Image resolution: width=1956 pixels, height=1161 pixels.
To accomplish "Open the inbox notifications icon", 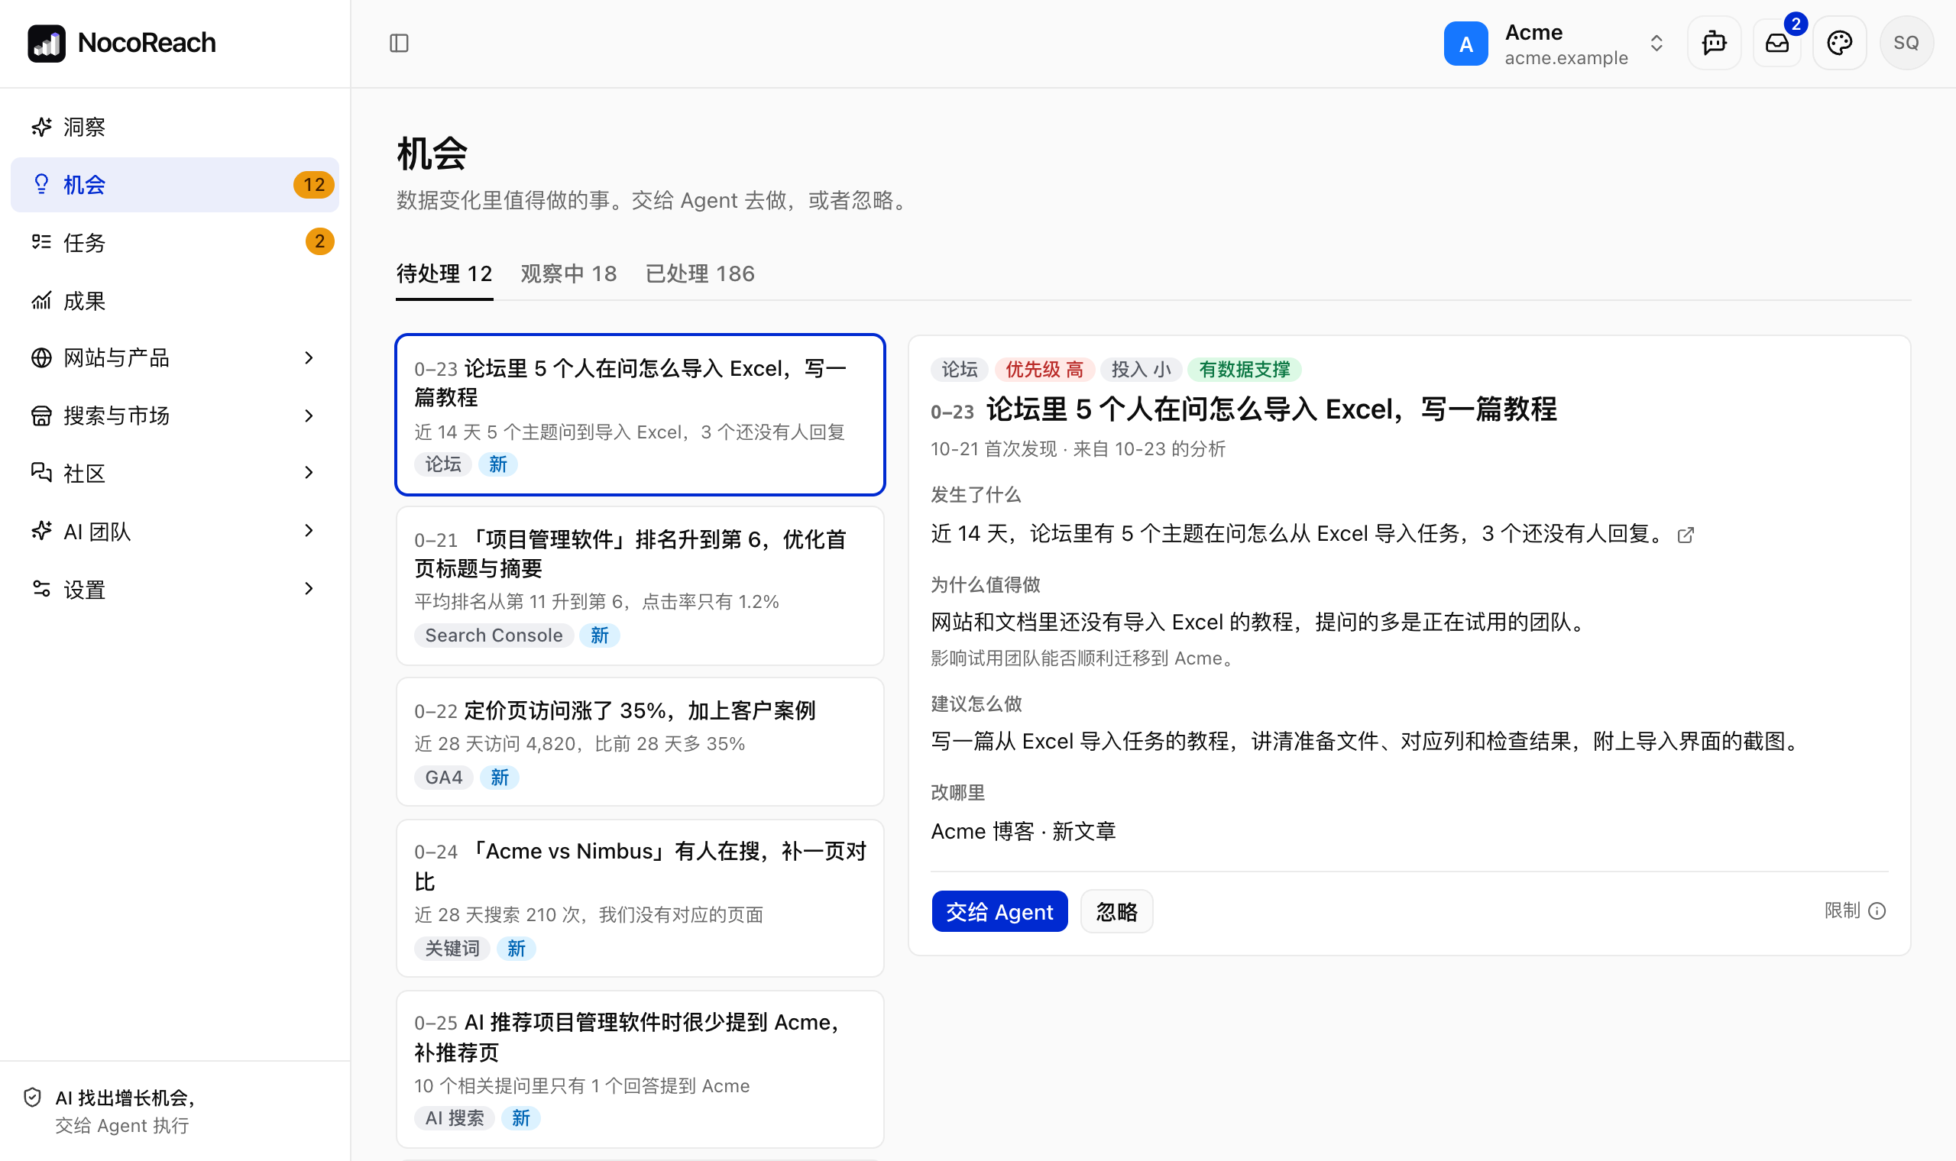I will pyautogui.click(x=1777, y=43).
